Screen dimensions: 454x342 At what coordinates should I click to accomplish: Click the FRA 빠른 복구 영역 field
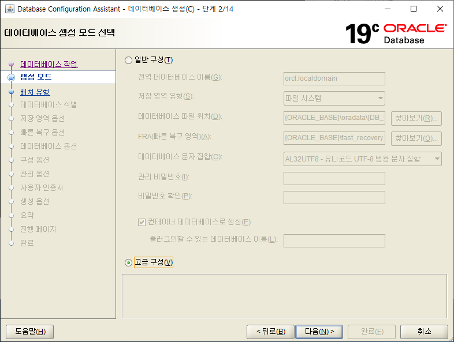click(334, 138)
